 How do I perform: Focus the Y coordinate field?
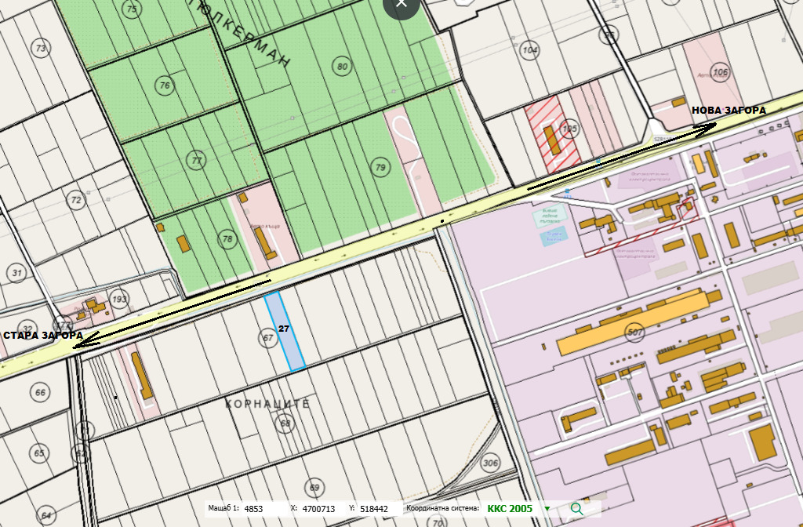(x=375, y=509)
